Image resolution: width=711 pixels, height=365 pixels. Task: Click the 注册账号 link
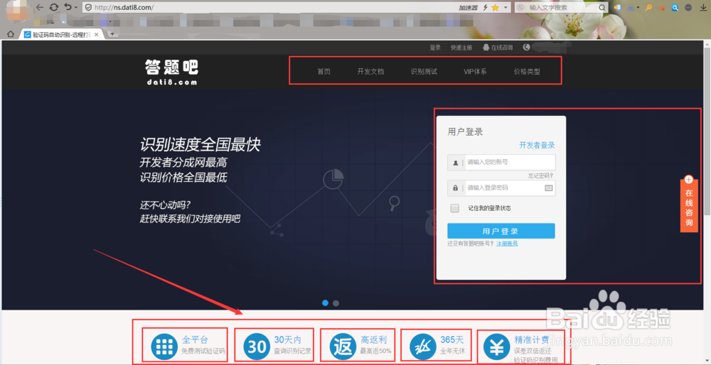click(507, 244)
